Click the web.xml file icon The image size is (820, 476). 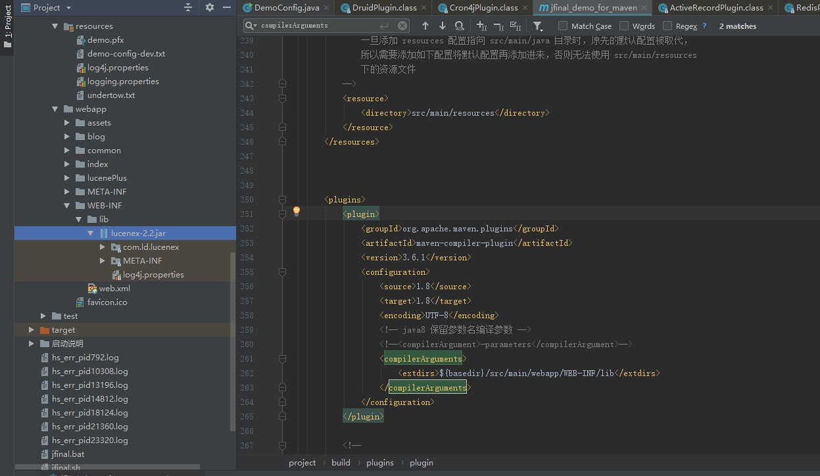[93, 289]
